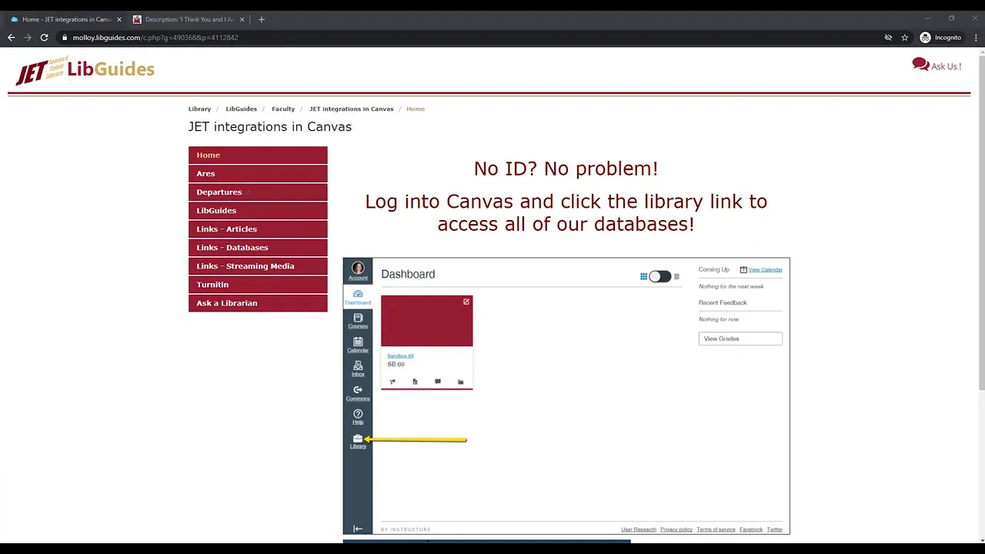This screenshot has width=985, height=554.
Task: Click the card view grid icon
Action: (x=643, y=276)
